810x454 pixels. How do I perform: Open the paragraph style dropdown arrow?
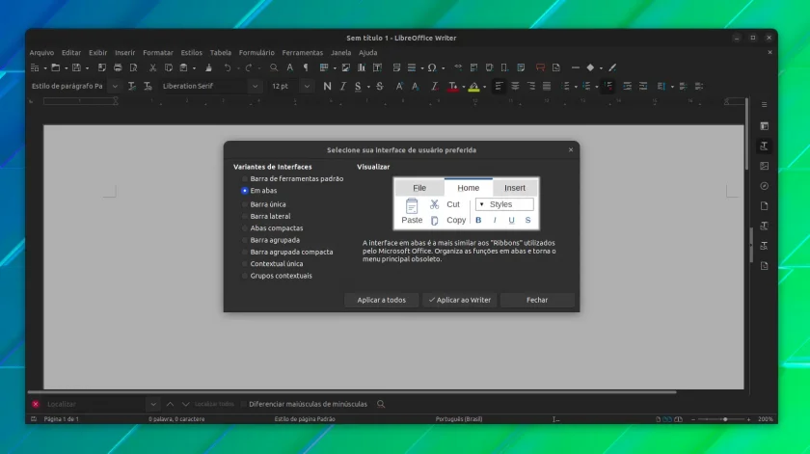tap(115, 86)
